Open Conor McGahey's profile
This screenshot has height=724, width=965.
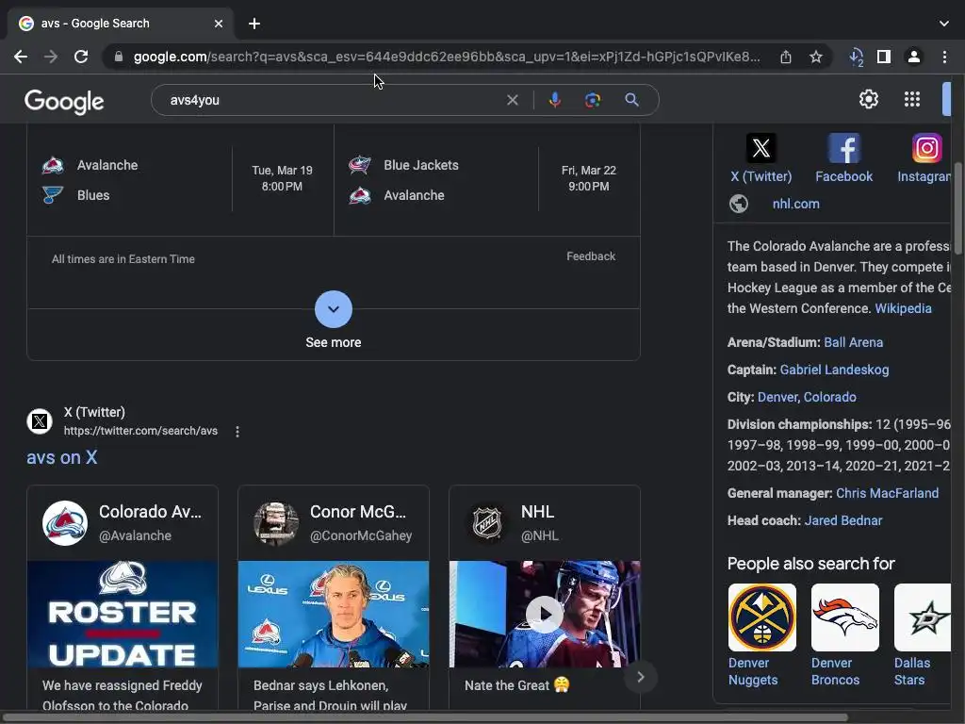click(x=334, y=523)
